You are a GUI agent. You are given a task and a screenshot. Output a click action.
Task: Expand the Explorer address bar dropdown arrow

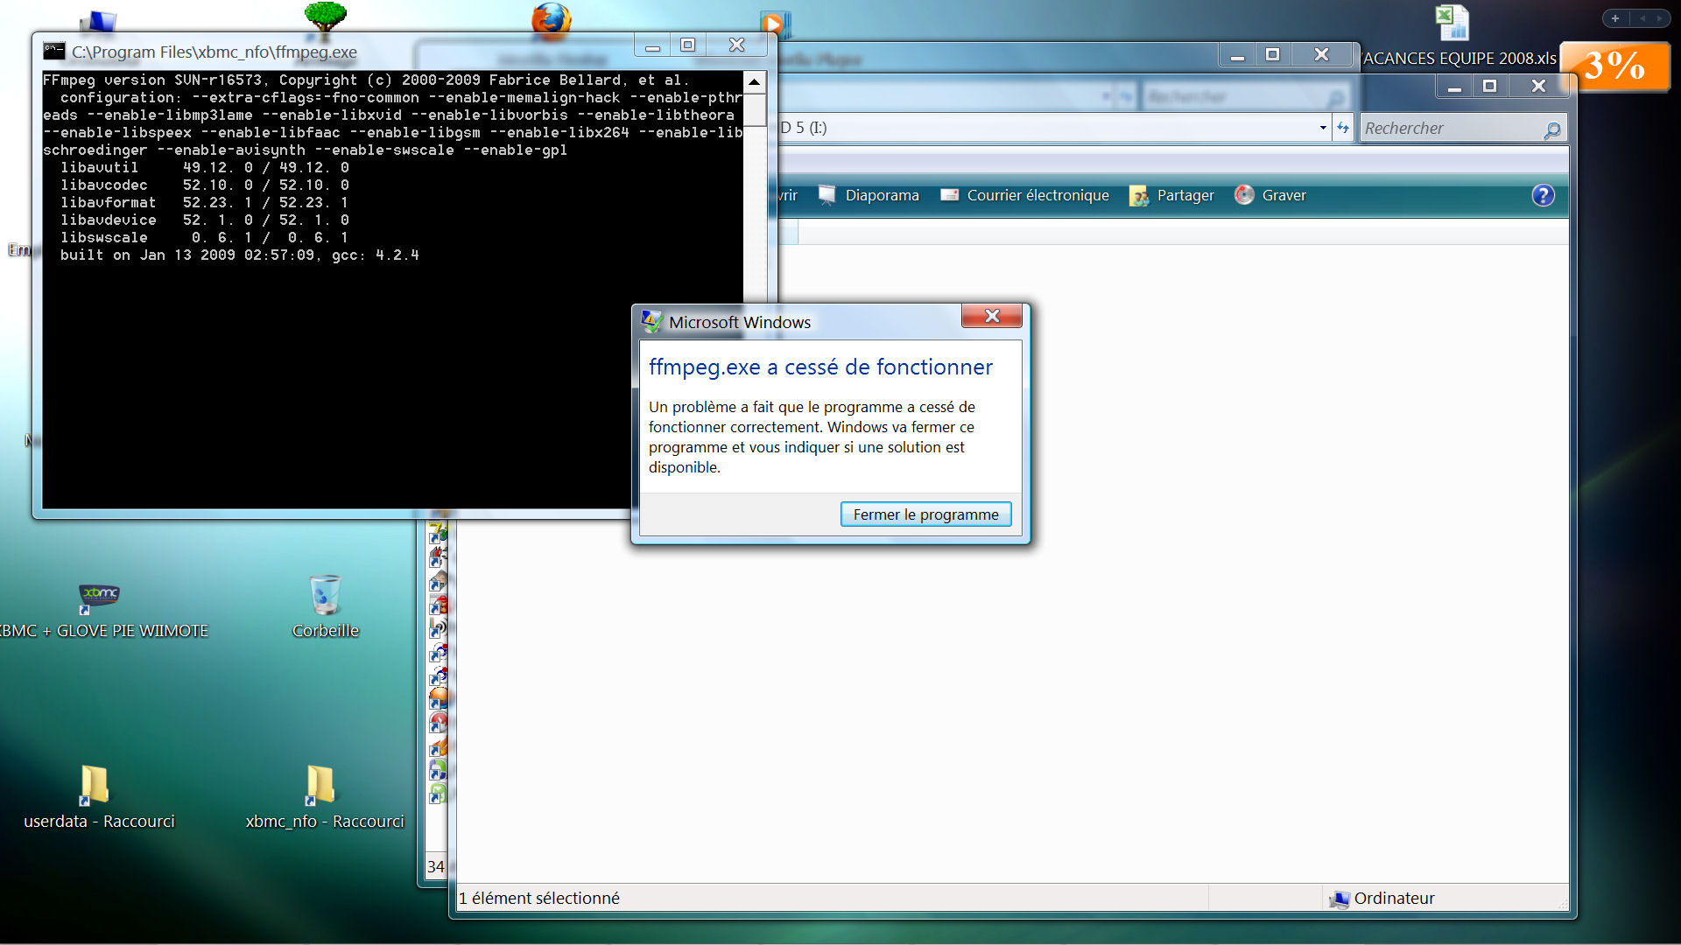point(1323,128)
